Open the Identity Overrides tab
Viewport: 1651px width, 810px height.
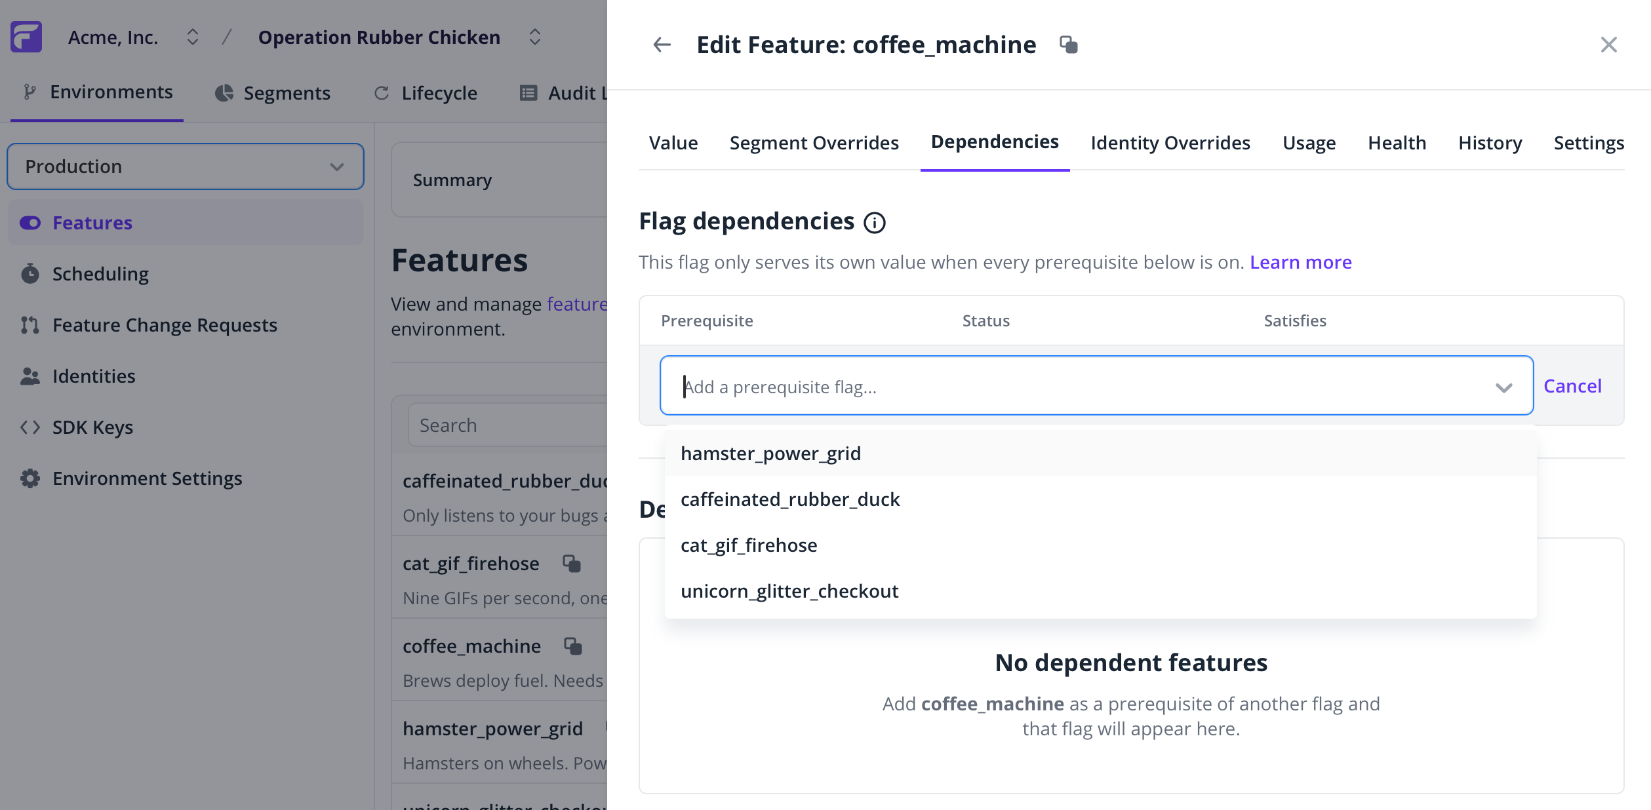pyautogui.click(x=1170, y=143)
